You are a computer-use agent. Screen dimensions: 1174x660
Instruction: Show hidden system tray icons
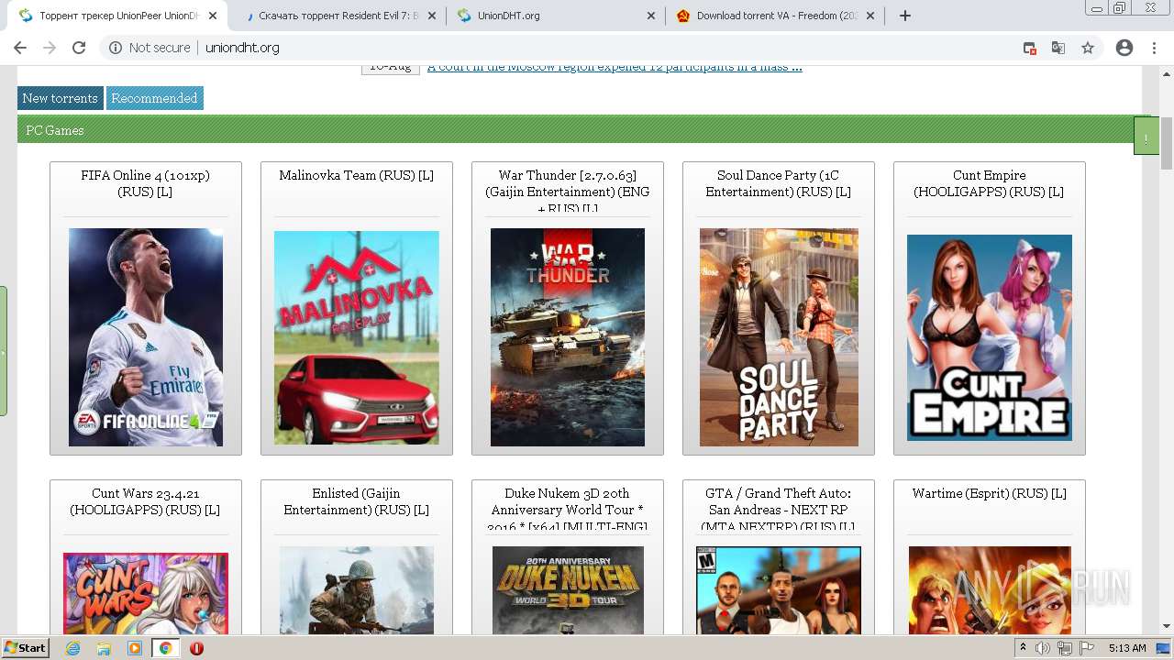coord(1024,648)
